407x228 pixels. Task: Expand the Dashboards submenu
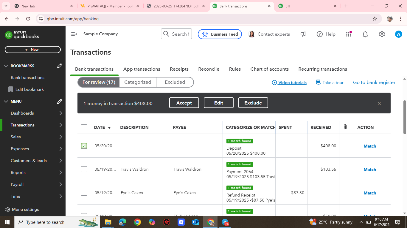tap(61, 113)
